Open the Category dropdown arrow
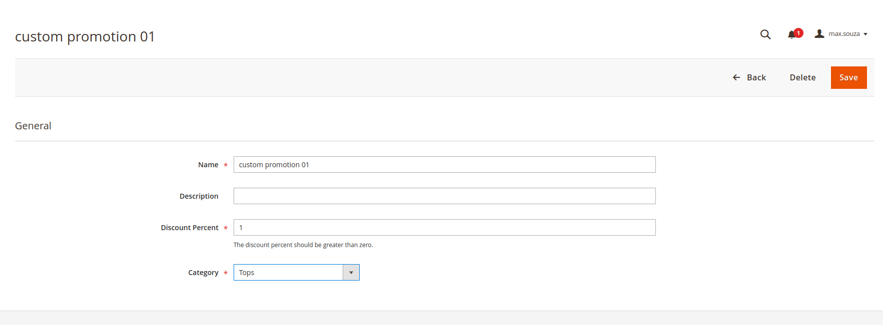 tap(351, 273)
